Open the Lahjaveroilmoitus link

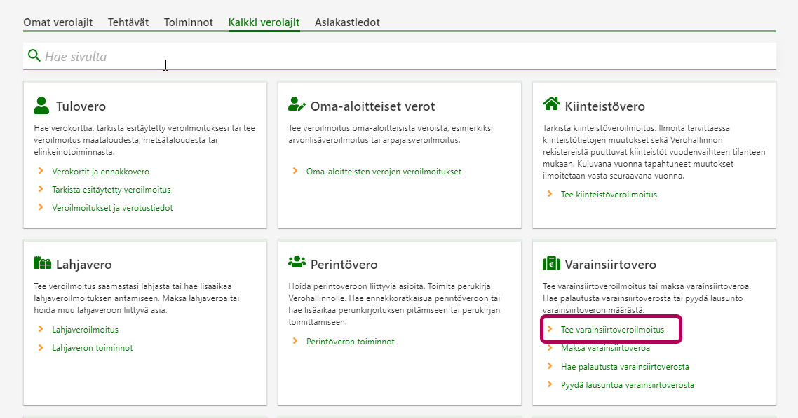(85, 330)
